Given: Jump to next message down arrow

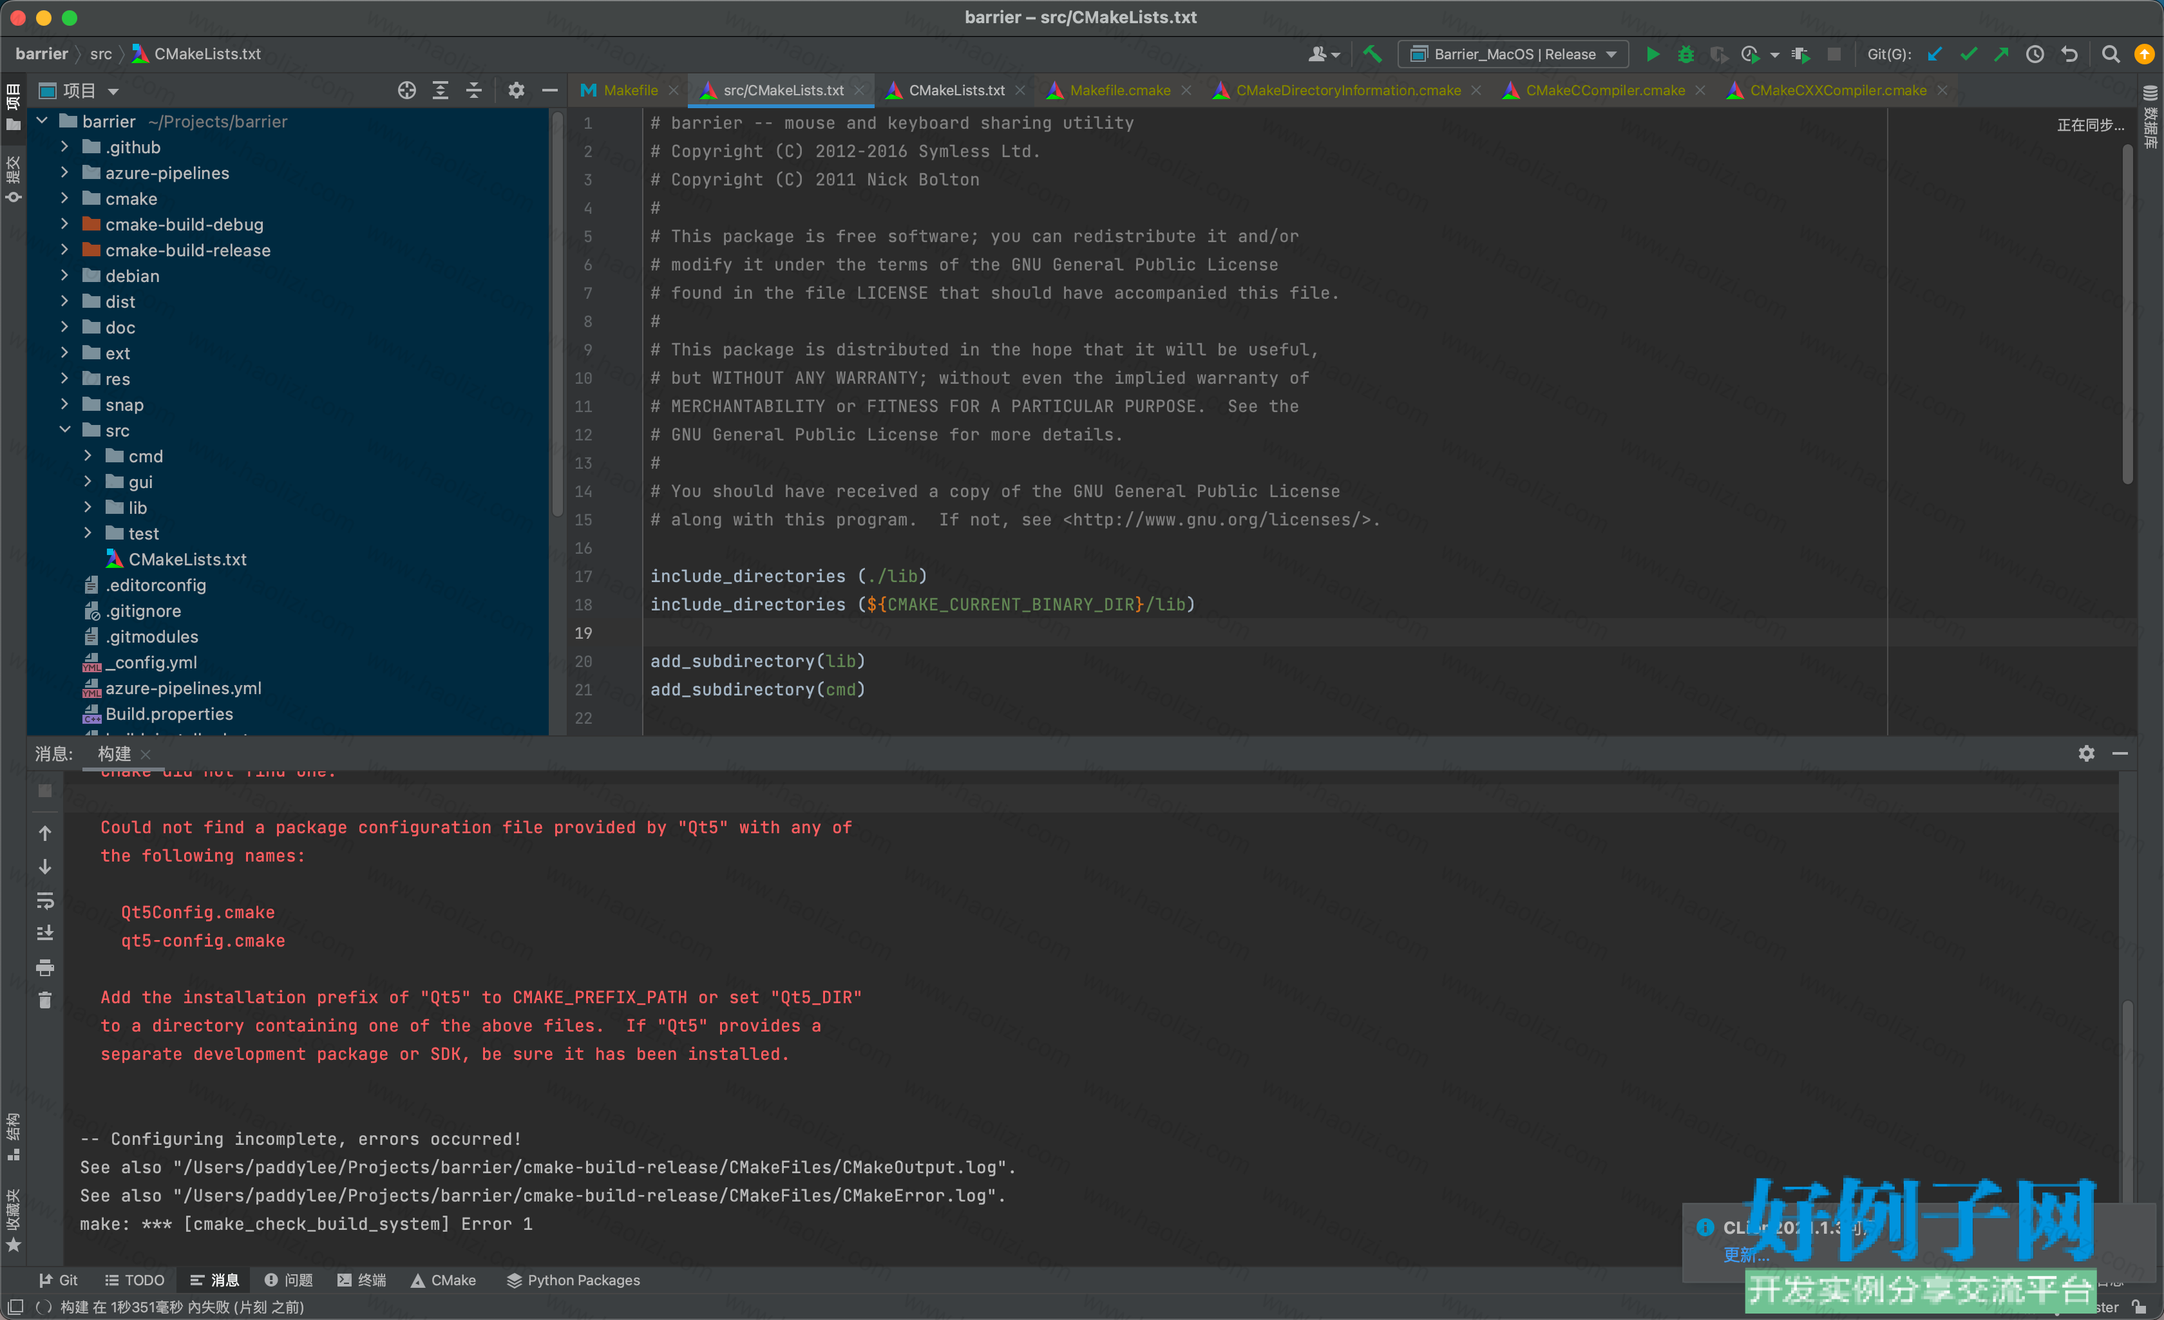Looking at the screenshot, I should click(45, 867).
